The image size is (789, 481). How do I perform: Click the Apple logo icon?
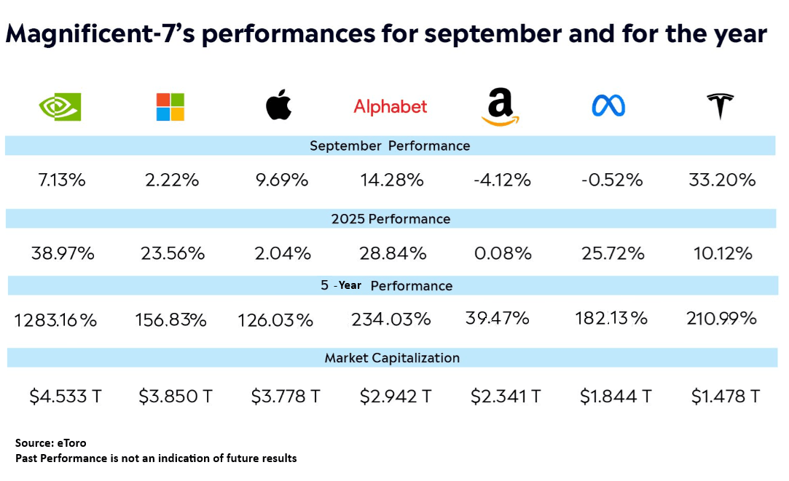coord(278,106)
